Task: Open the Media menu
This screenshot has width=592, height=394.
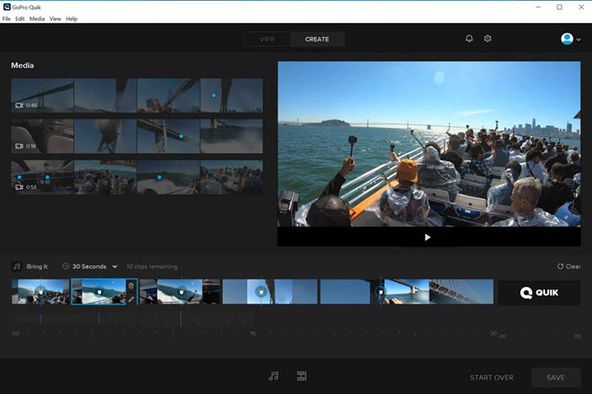Action: tap(37, 19)
